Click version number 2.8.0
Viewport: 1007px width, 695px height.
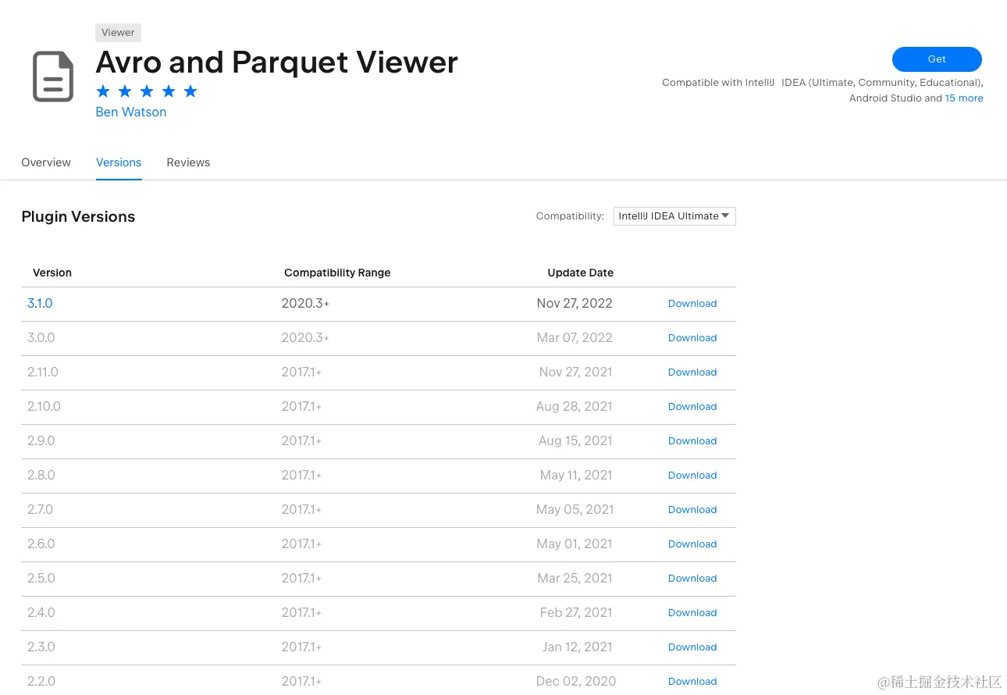click(x=41, y=476)
